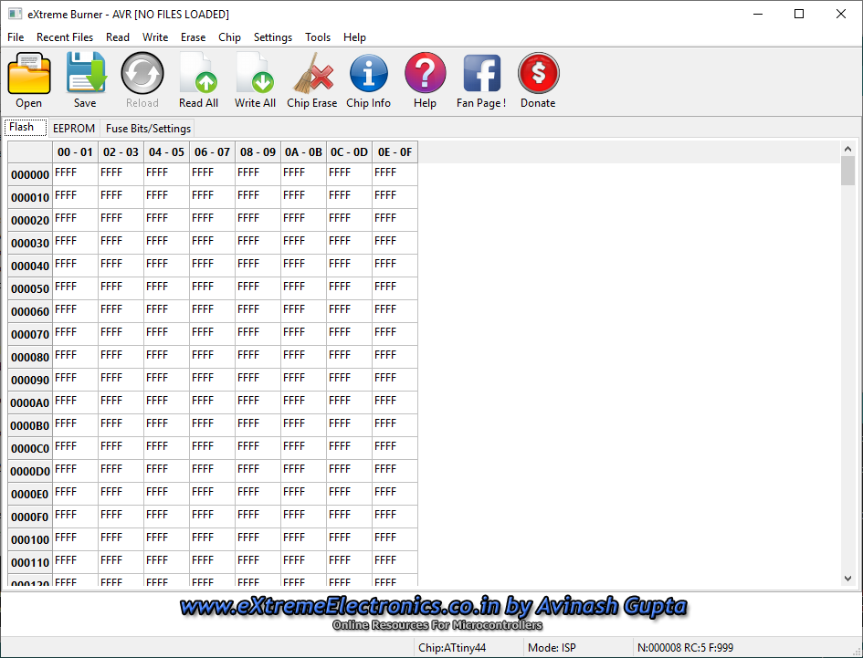This screenshot has width=863, height=658.
Task: Open the Erase menu
Action: click(x=194, y=37)
